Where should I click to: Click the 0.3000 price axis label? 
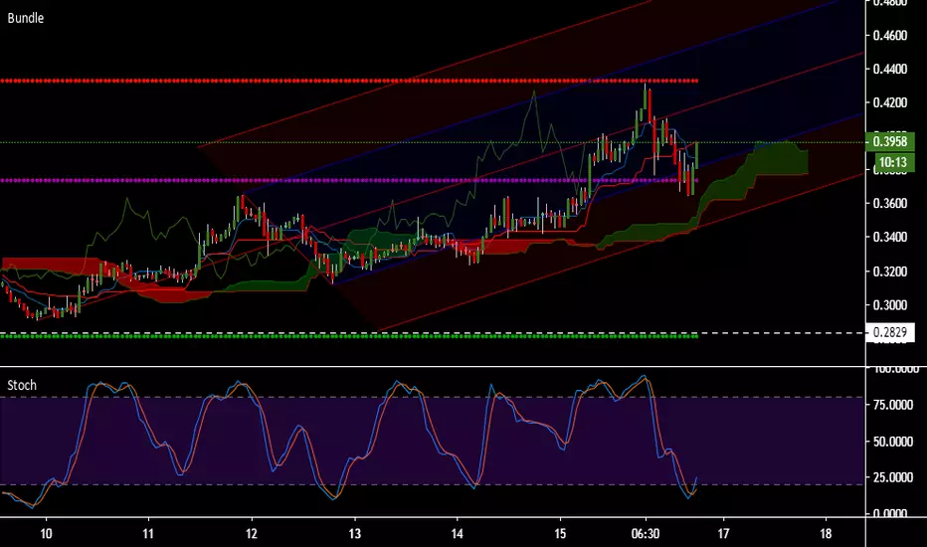click(890, 305)
